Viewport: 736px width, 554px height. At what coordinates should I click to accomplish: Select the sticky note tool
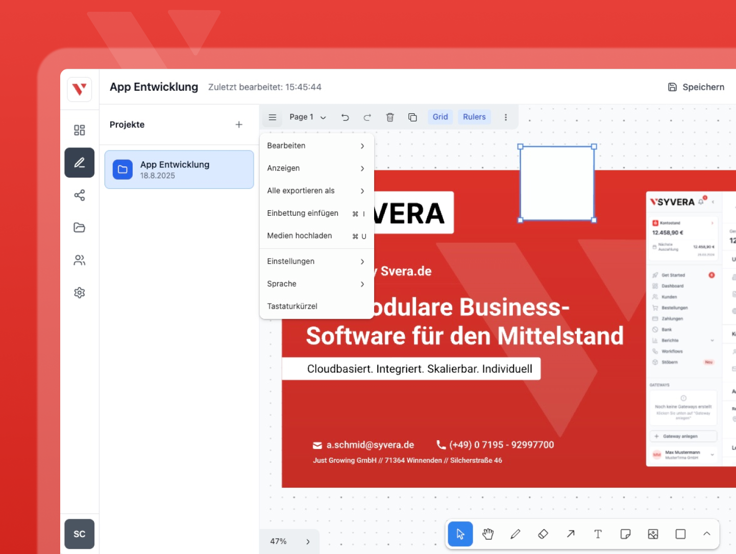tap(625, 534)
